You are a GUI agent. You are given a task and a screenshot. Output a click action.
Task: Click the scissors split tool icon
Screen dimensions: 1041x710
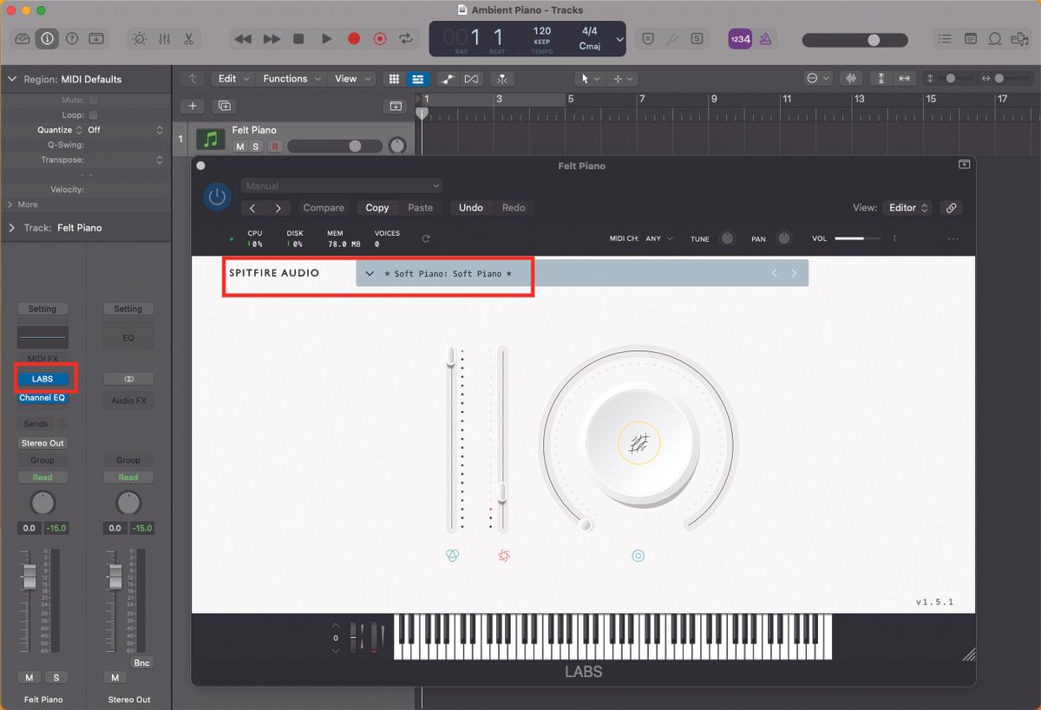(189, 38)
